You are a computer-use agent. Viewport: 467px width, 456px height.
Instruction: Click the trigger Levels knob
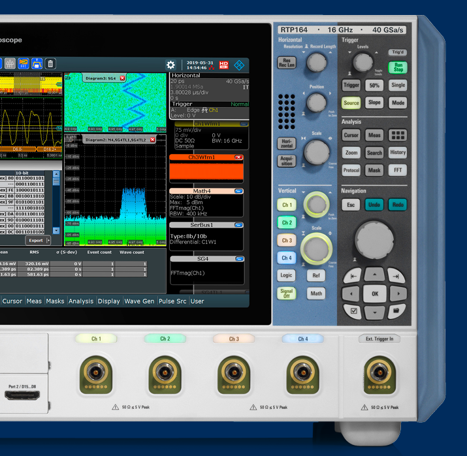click(x=362, y=63)
